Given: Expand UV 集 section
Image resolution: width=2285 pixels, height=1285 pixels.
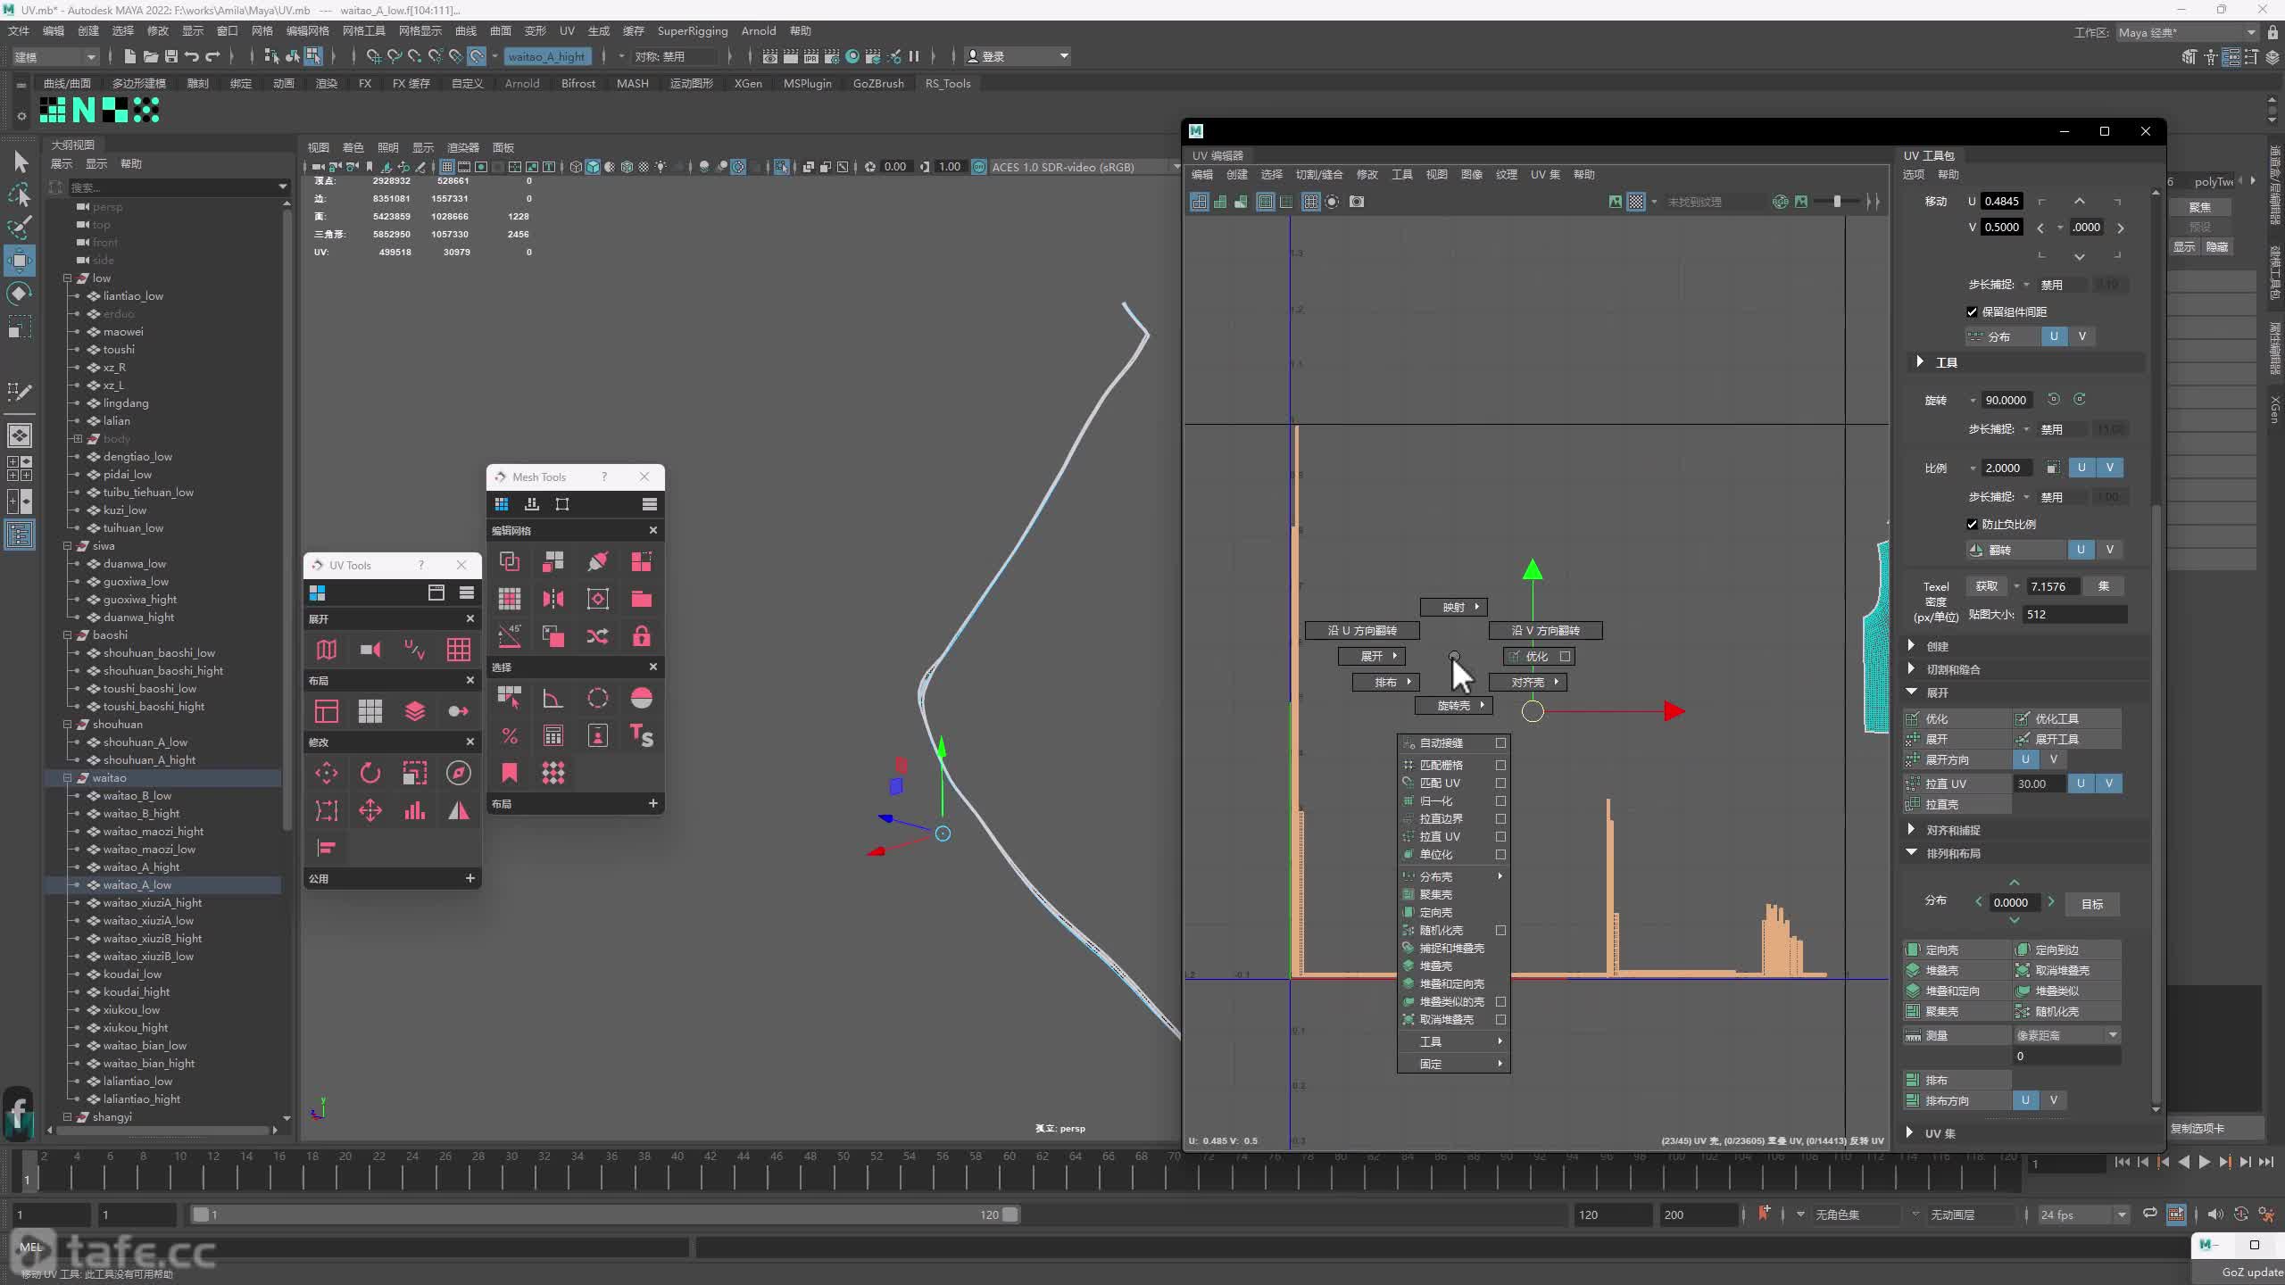Looking at the screenshot, I should pyautogui.click(x=1910, y=1132).
